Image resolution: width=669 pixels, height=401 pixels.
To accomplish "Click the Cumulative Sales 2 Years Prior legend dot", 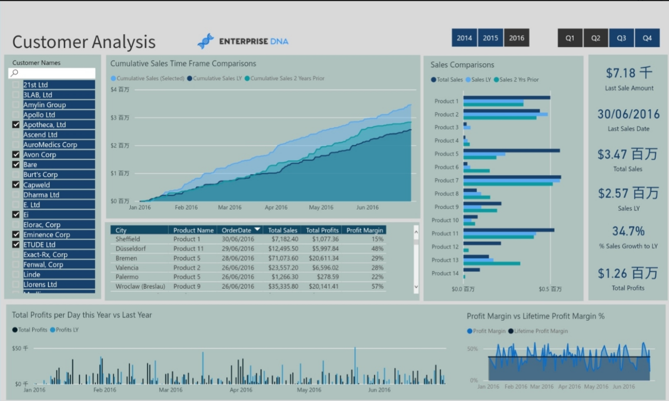I will pyautogui.click(x=247, y=79).
